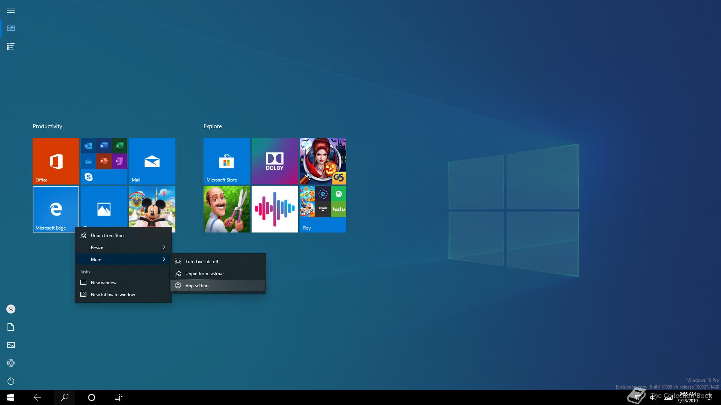The image size is (721, 405).
Task: Open the Dolby tile
Action: point(275,161)
